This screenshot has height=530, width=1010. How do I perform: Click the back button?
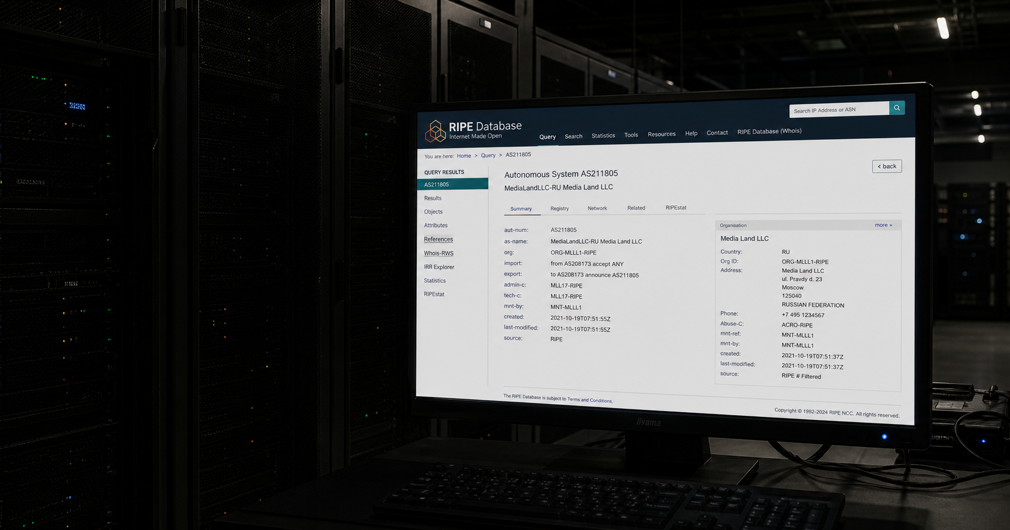[x=887, y=166]
